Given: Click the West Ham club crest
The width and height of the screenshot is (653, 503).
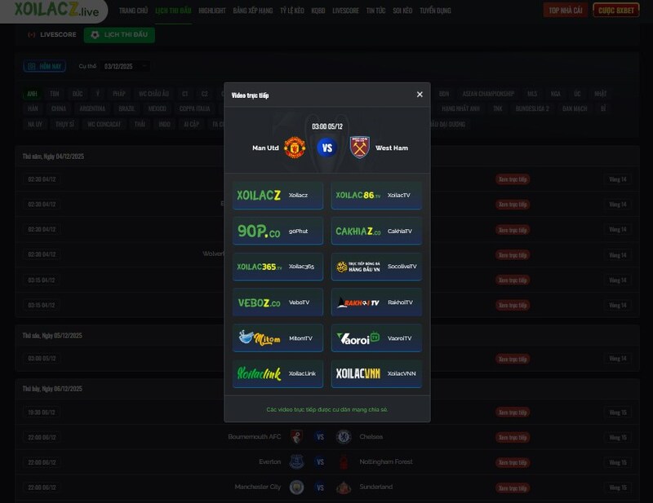Looking at the screenshot, I should 359,148.
